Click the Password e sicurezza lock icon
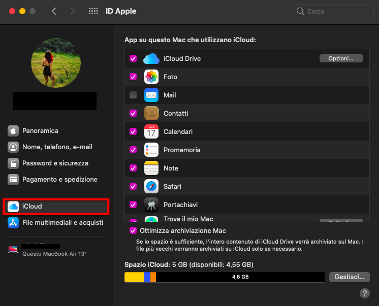Image resolution: width=379 pixels, height=306 pixels. pos(13,163)
